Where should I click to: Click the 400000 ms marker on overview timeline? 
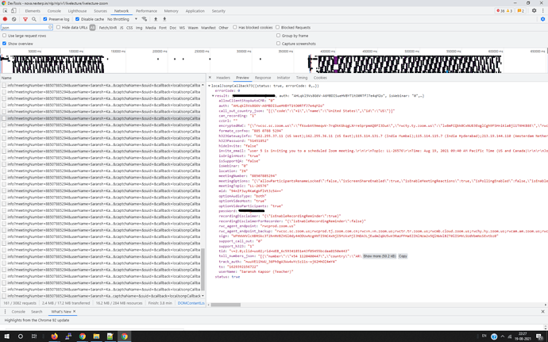point(327,51)
